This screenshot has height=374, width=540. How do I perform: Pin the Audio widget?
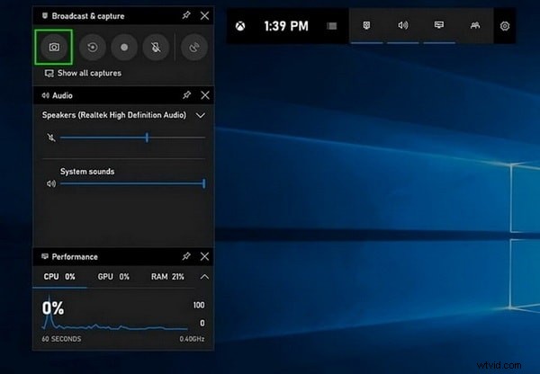coord(186,95)
